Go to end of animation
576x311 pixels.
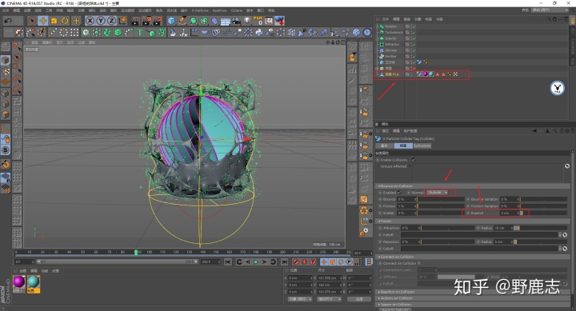[284, 261]
